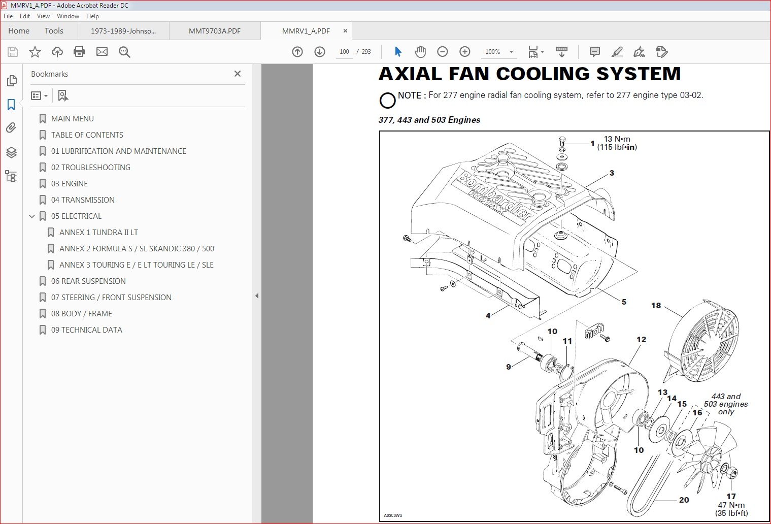Jump to 04 TRANSMISSION bookmark

click(x=83, y=200)
